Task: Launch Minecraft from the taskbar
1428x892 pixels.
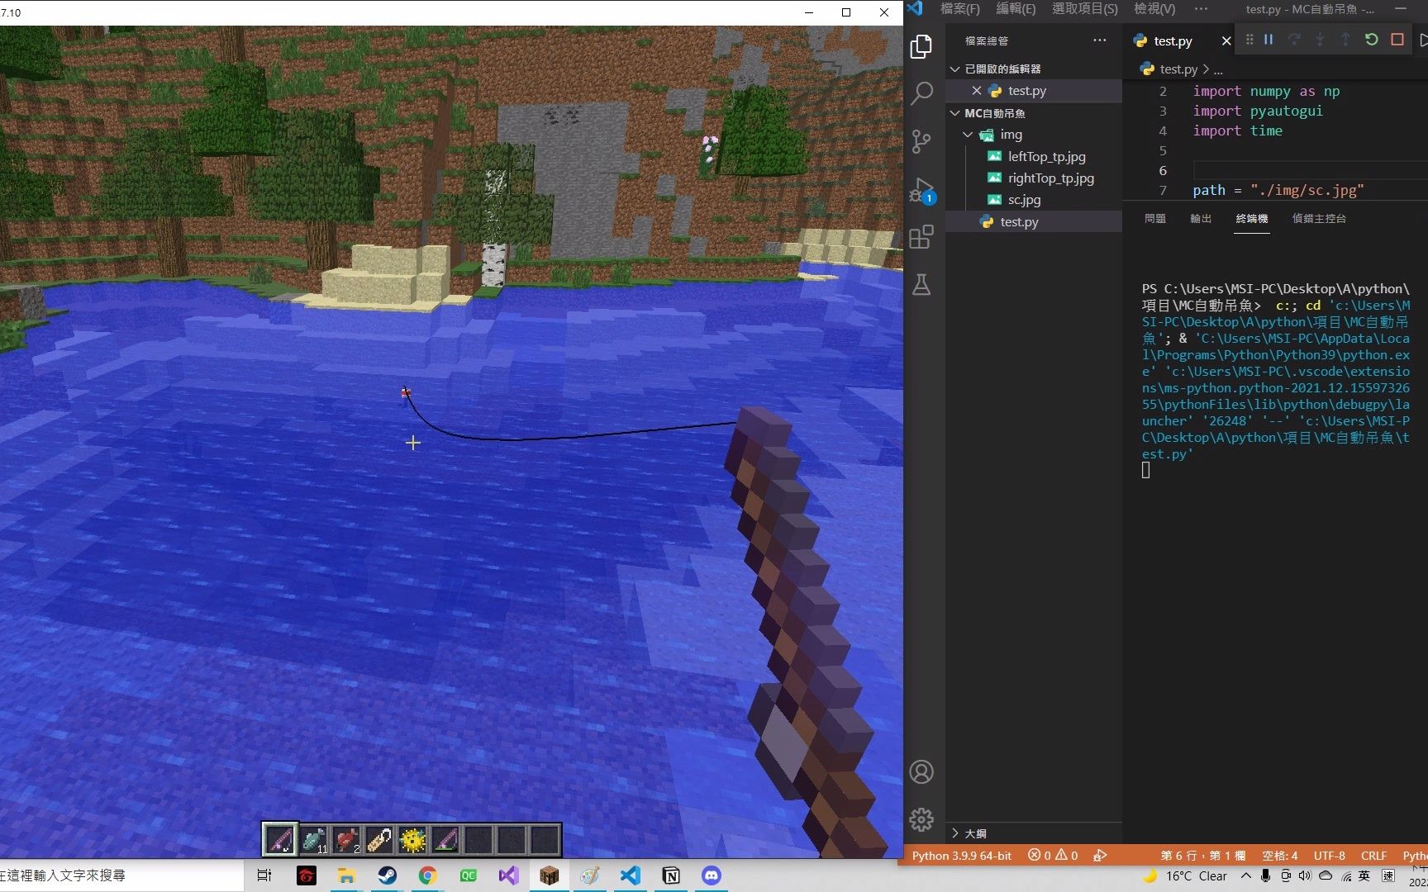Action: 549,875
